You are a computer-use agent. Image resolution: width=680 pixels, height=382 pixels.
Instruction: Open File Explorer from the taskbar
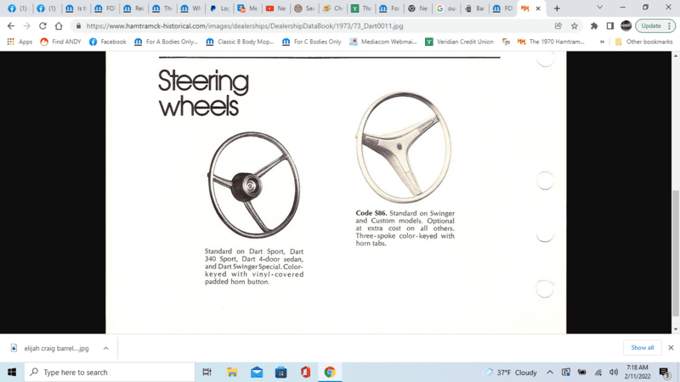pos(232,372)
